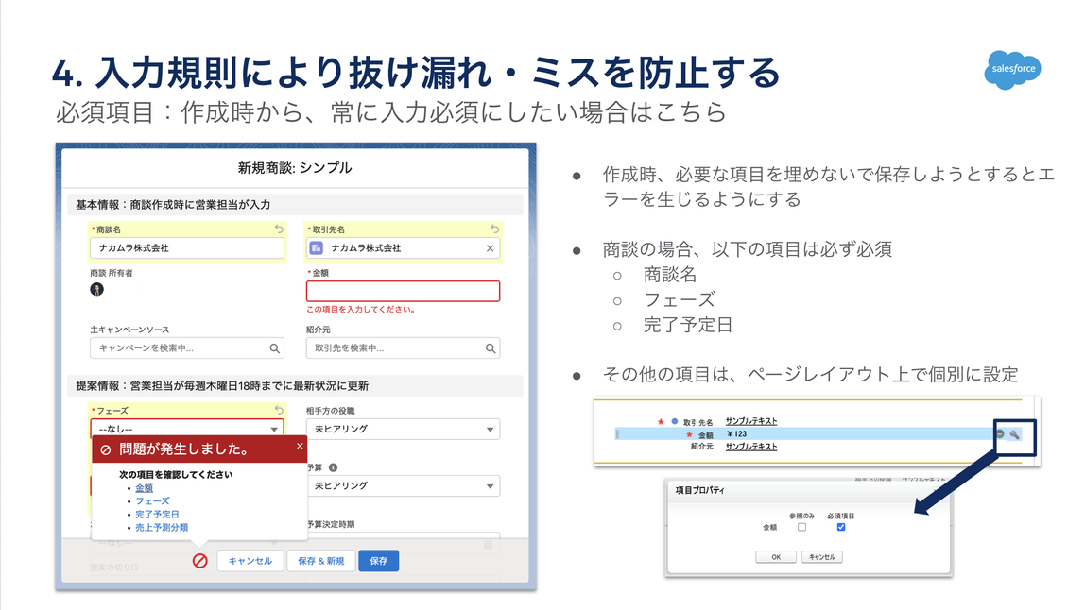Click the ¥123 sample value
This screenshot has width=1085, height=610.
click(736, 434)
